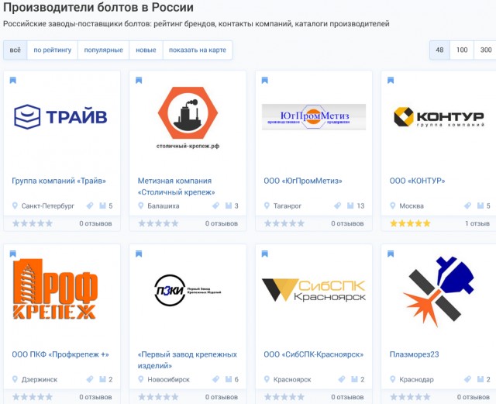Click catalog icon on Столичный крепеж card
Screen dimensions: 496x404
pyautogui.click(x=229, y=205)
